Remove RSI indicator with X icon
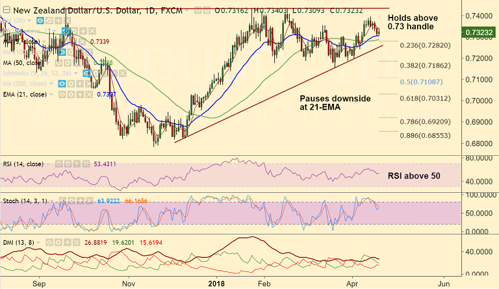 pos(86,164)
